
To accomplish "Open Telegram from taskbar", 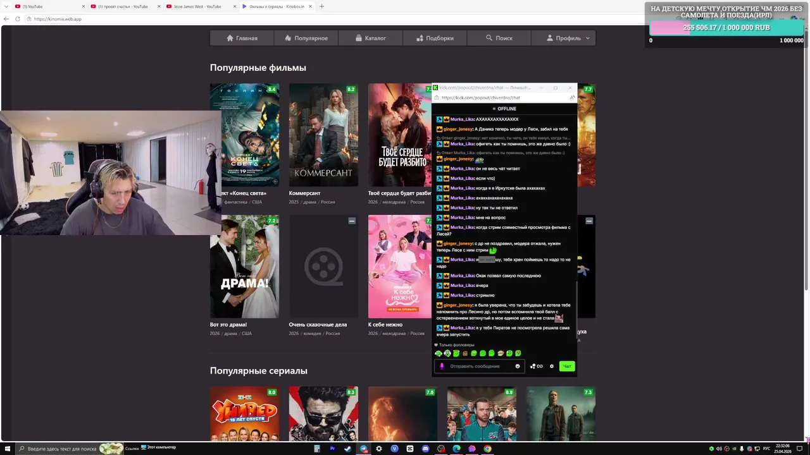I will [364, 449].
